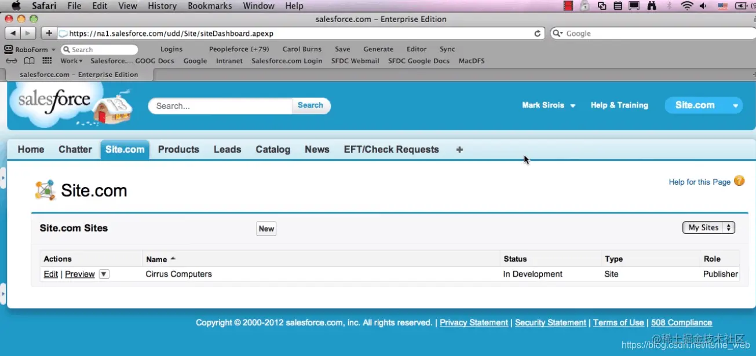
Task: Reload the page with the refresh icon
Action: (537, 34)
